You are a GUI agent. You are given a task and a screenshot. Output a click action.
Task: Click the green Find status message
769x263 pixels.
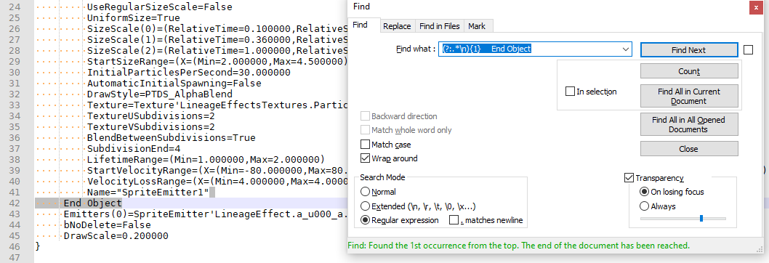pos(519,245)
